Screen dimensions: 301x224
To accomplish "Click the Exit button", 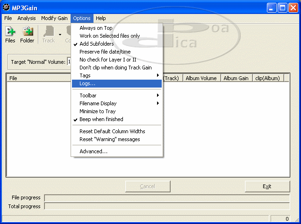I will pos(267,186).
